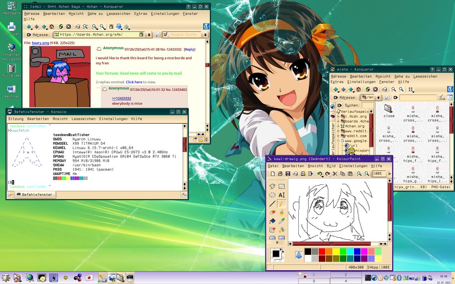
Task: Tick the checkbox beside post No.12433402
Action: (104, 89)
